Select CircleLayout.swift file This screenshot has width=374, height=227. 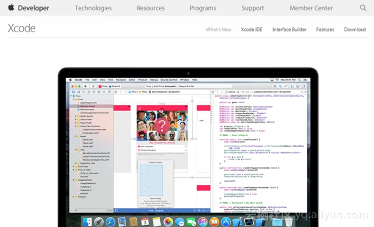point(91,133)
